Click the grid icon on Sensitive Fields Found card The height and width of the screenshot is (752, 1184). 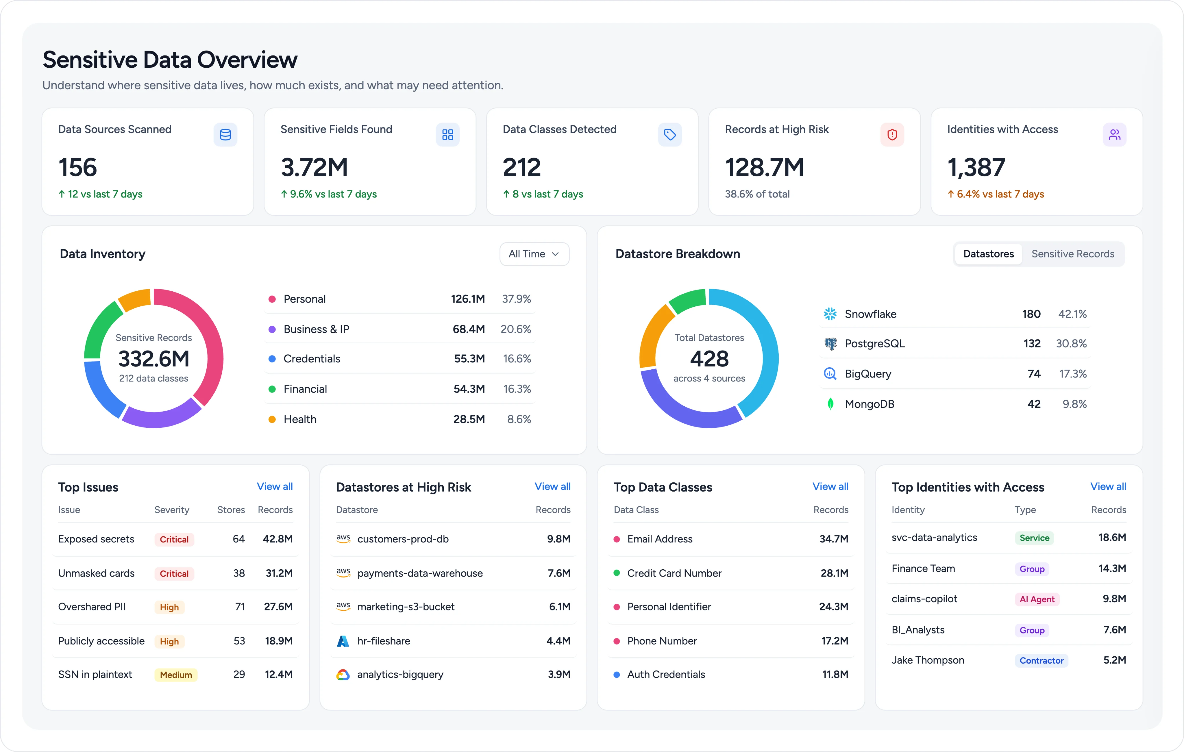click(x=447, y=135)
